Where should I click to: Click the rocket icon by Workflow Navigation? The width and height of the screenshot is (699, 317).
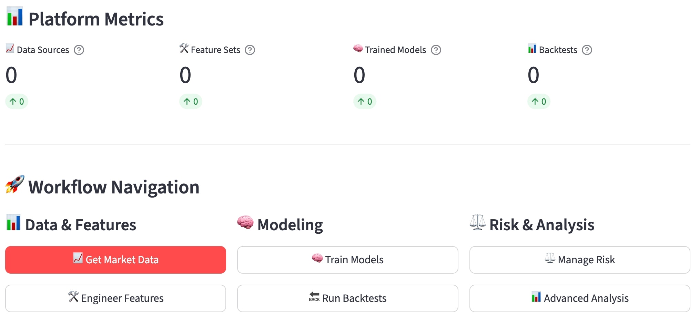(15, 184)
